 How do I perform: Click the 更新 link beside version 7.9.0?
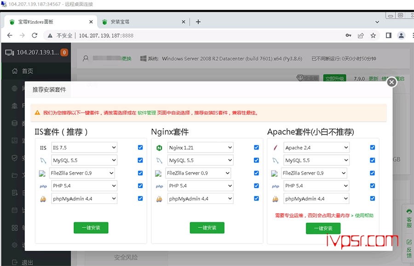(x=374, y=79)
